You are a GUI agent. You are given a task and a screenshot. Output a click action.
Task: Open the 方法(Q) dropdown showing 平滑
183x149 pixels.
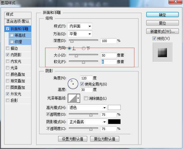(x=80, y=34)
